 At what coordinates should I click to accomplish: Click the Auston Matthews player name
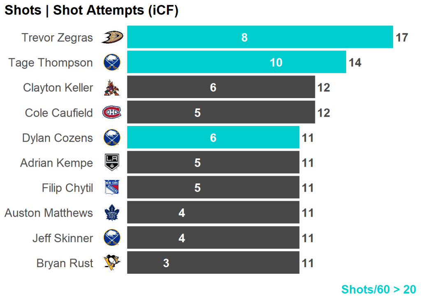(x=49, y=213)
